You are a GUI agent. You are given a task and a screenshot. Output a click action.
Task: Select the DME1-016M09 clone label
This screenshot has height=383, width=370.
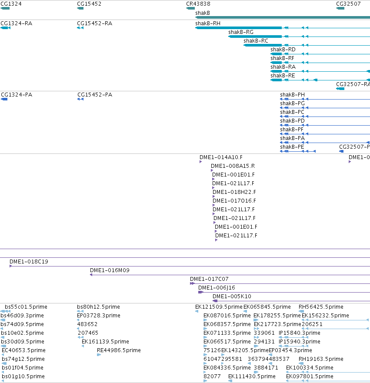[x=110, y=270]
